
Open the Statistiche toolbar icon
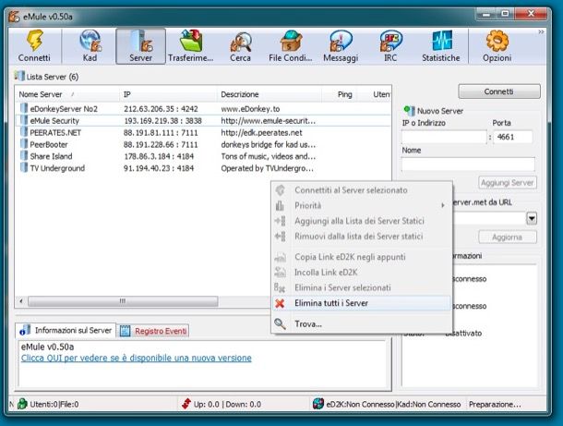441,46
